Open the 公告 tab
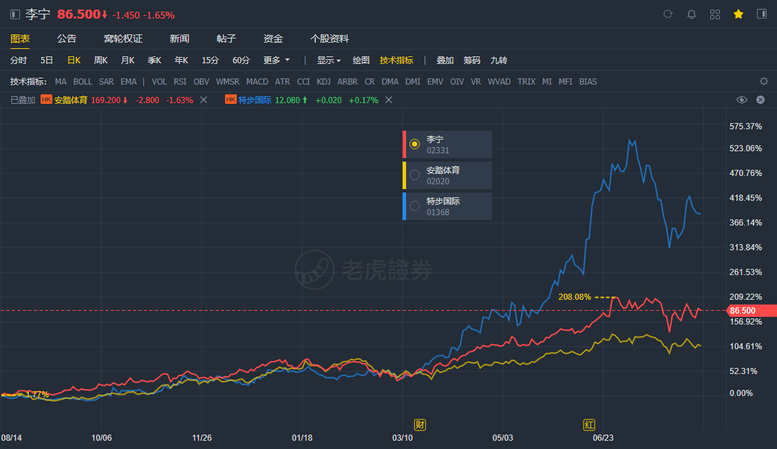 tap(66, 39)
